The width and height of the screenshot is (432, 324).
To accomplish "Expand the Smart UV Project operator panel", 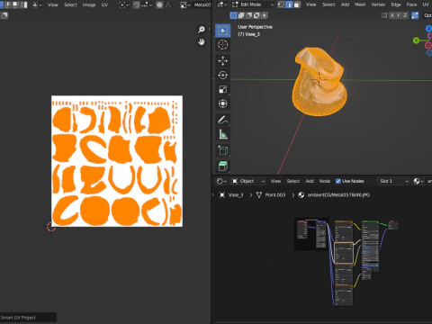I will (28, 318).
